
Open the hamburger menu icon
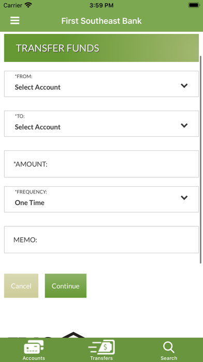pos(15,21)
